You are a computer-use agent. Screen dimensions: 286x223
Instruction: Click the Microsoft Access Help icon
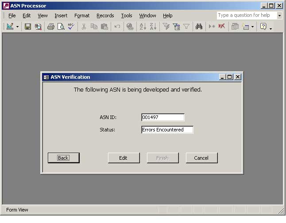point(263,27)
